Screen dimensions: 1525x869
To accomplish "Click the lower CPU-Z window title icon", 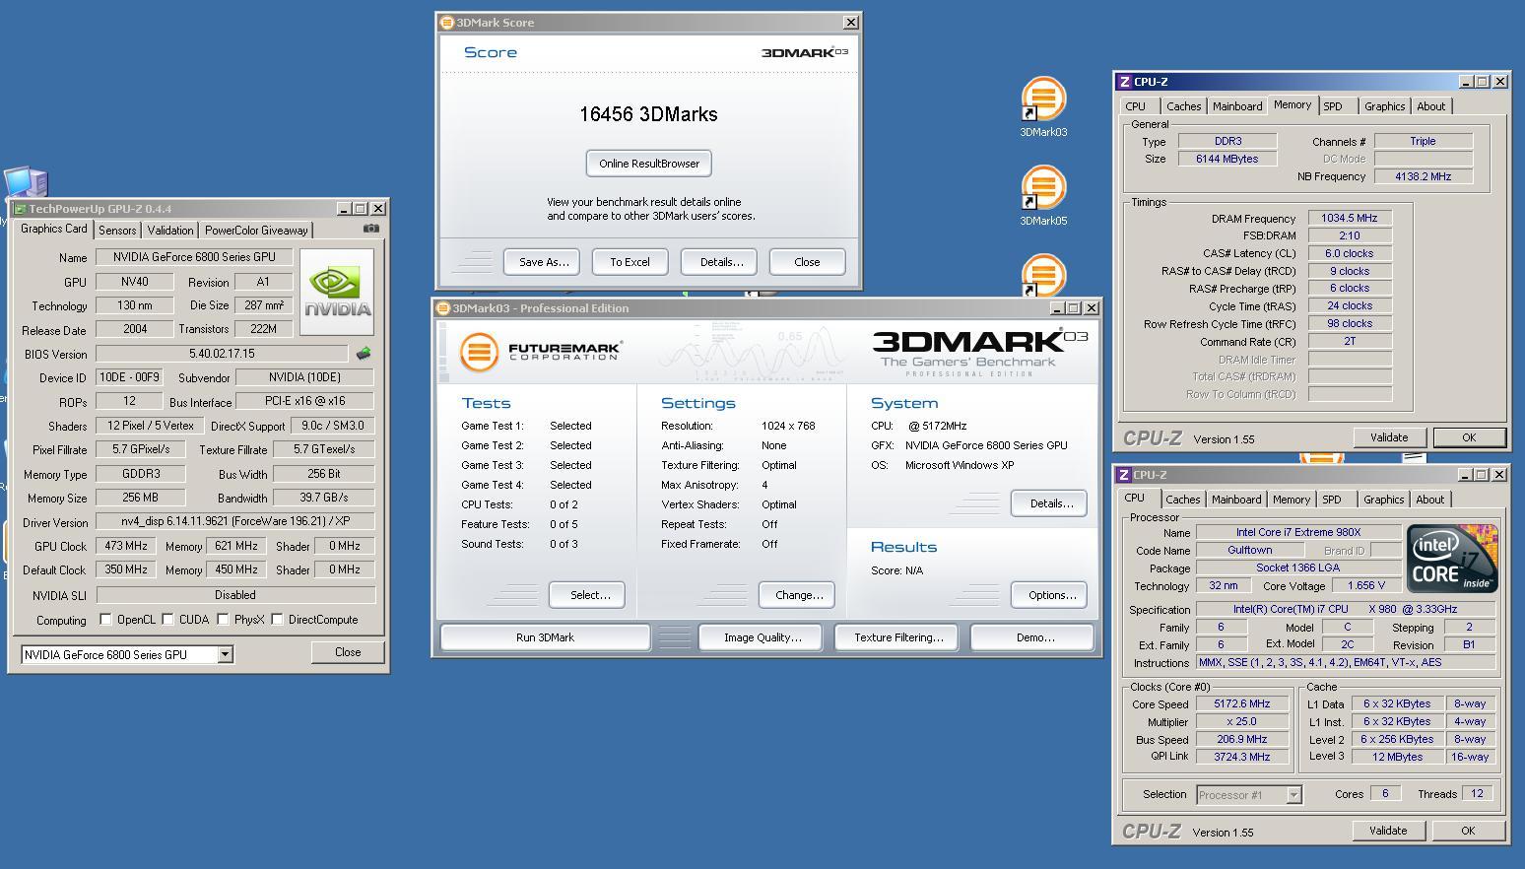I will [1124, 475].
